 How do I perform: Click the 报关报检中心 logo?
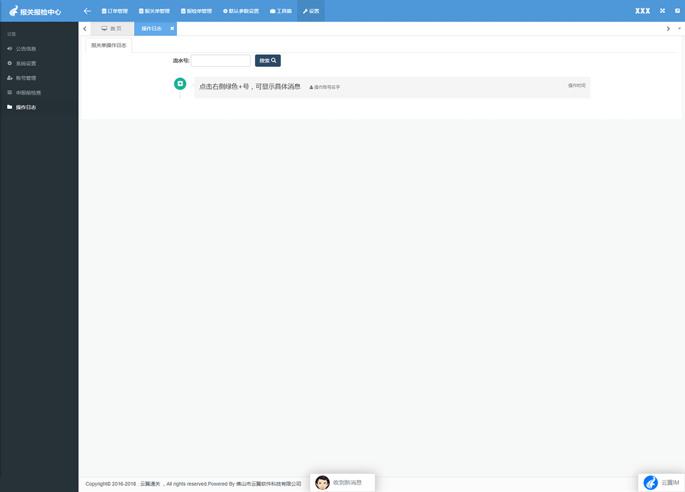(x=35, y=11)
